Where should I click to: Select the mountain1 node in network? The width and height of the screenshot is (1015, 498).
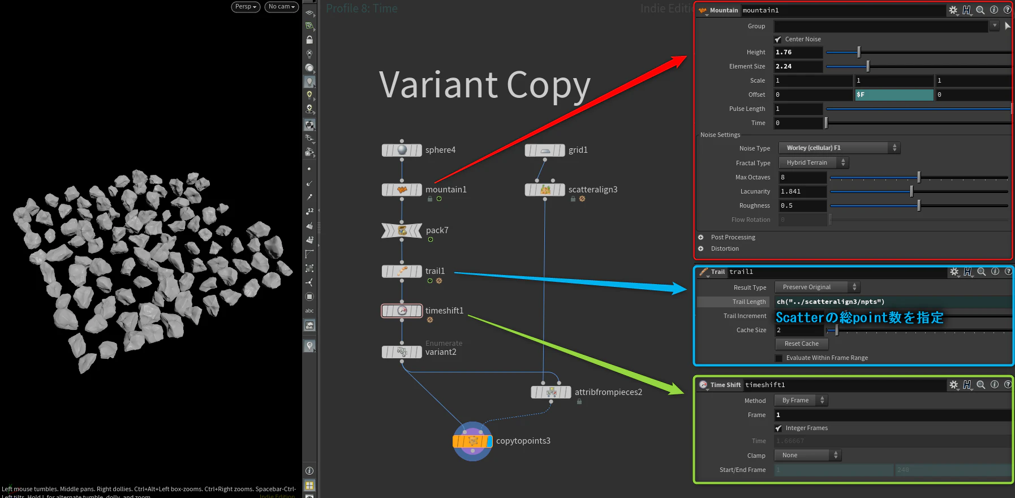click(x=402, y=190)
